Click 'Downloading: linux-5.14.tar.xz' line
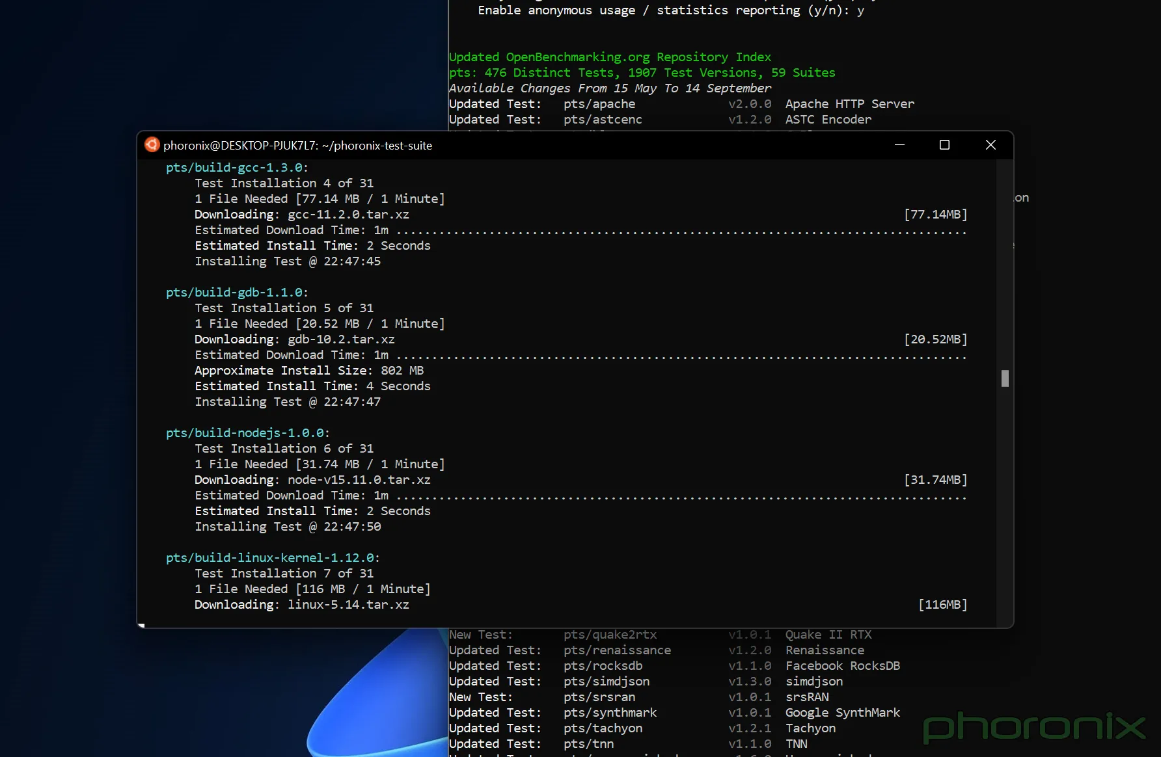The image size is (1161, 757). click(x=302, y=605)
